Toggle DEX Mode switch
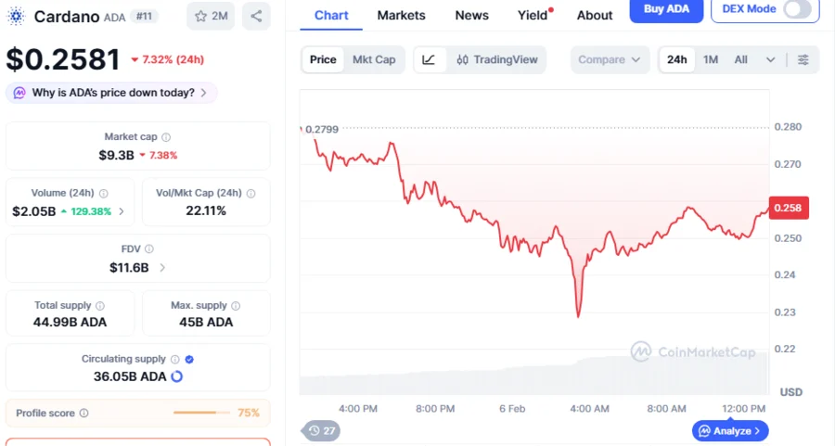The height and width of the screenshot is (446, 835). pos(798,9)
